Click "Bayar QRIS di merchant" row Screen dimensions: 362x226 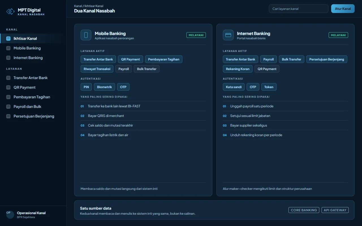pyautogui.click(x=143, y=116)
